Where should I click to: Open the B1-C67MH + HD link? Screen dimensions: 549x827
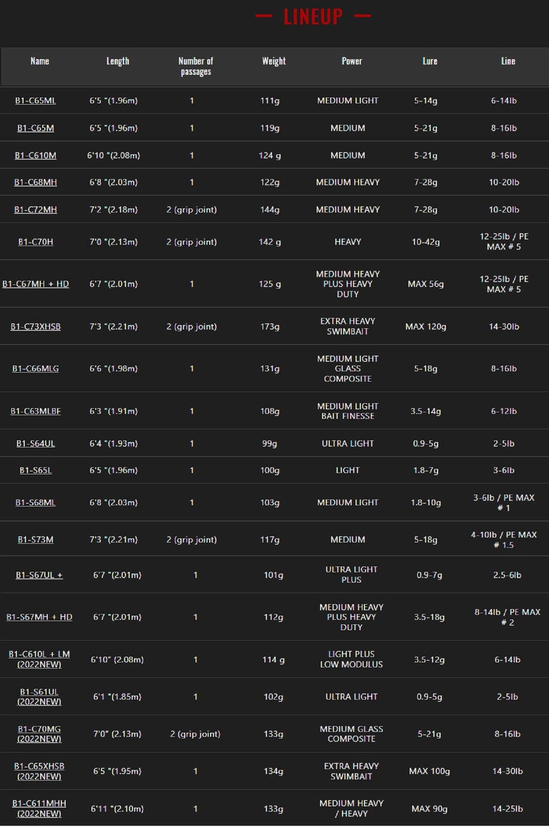(x=36, y=284)
